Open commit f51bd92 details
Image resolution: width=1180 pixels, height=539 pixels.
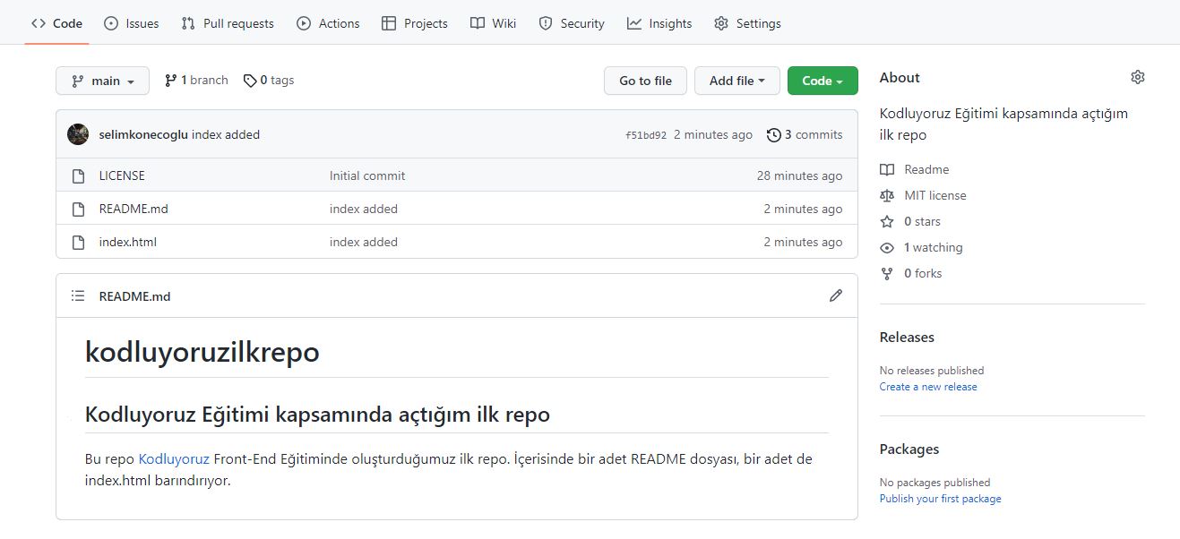[649, 134]
